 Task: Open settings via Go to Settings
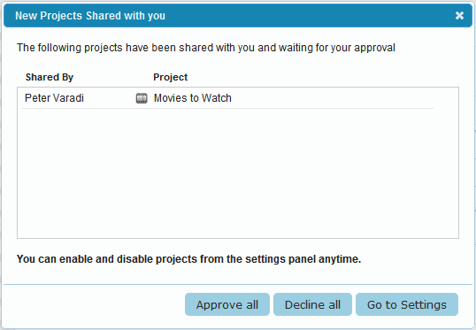tap(407, 304)
